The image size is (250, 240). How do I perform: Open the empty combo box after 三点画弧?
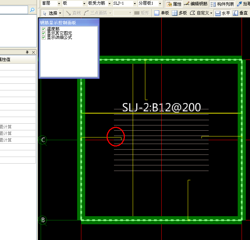[x=122, y=13]
